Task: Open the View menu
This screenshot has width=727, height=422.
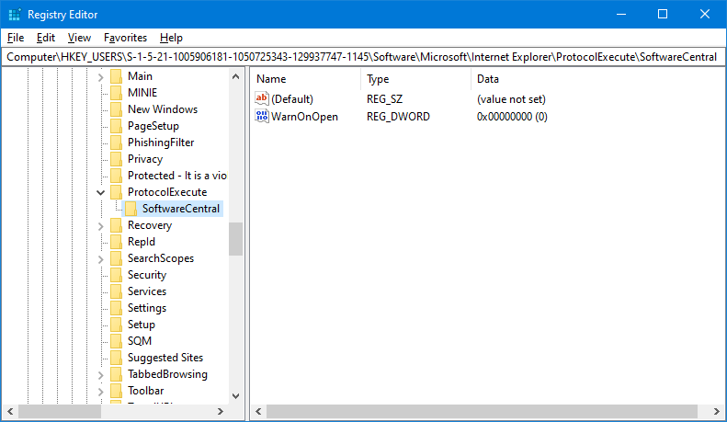Action: (79, 38)
